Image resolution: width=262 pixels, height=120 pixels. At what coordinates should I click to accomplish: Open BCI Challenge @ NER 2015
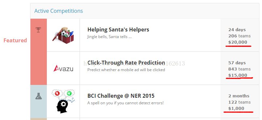point(121,96)
